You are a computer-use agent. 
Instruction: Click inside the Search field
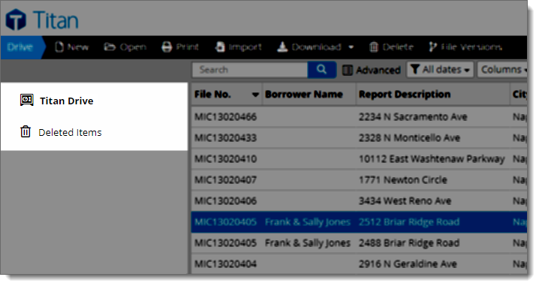click(x=250, y=70)
